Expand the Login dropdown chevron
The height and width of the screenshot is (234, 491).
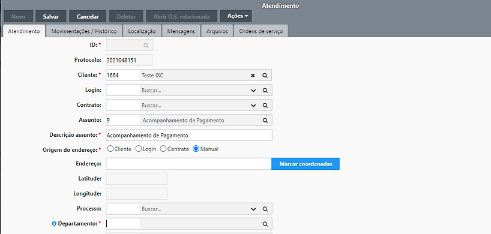pos(253,91)
